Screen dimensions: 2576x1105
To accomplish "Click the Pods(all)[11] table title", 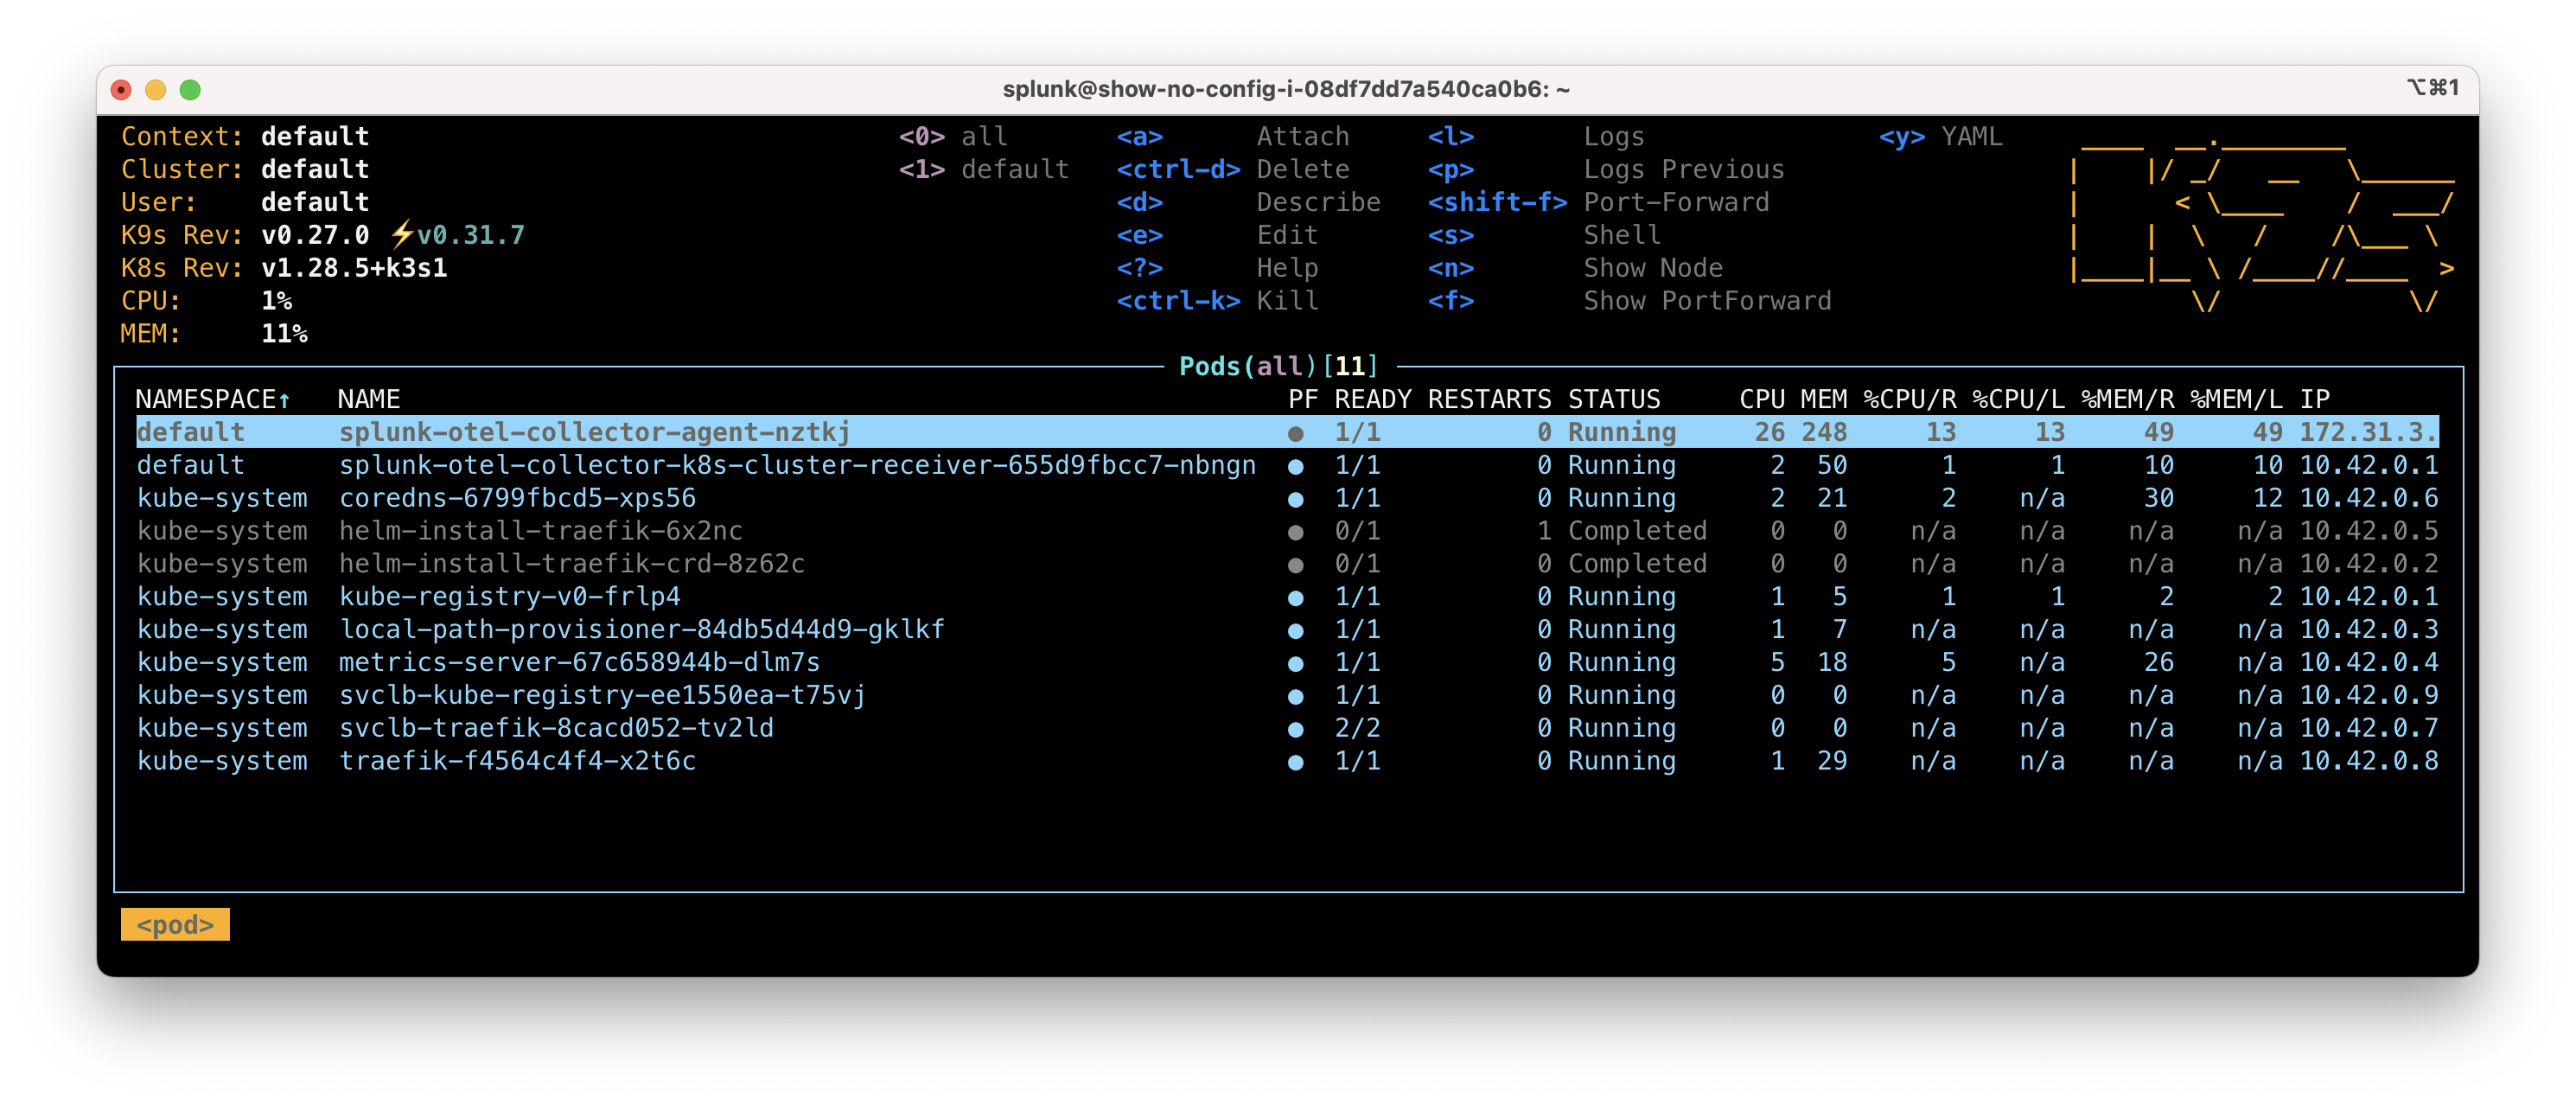I will tap(1277, 366).
